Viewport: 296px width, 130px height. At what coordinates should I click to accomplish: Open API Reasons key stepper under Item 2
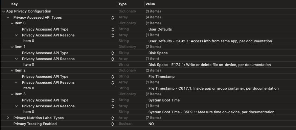tap(113, 83)
